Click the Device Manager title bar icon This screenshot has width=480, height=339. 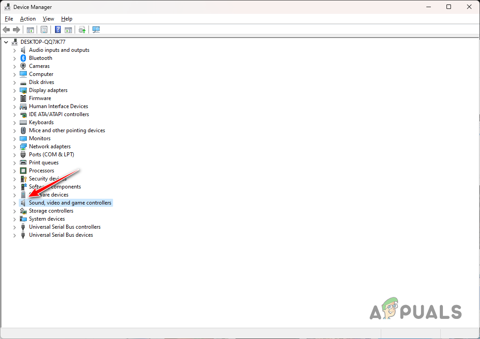click(x=7, y=7)
